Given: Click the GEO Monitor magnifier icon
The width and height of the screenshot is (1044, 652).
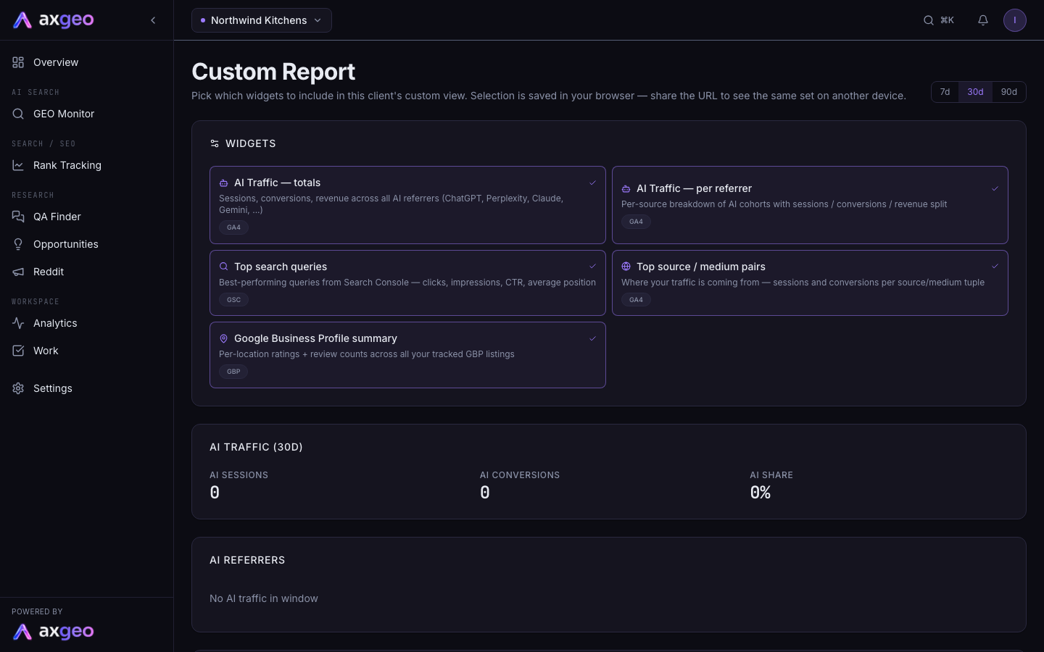Looking at the screenshot, I should [18, 114].
